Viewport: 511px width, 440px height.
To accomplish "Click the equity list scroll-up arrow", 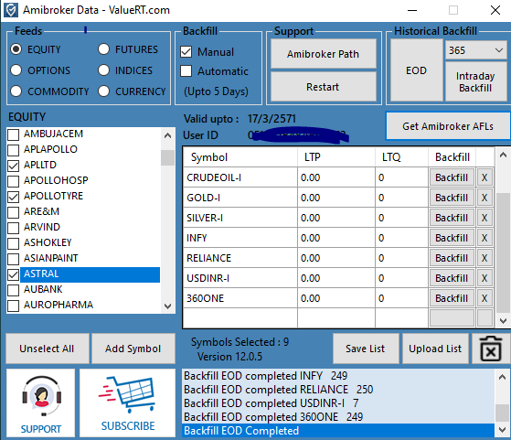I will [x=167, y=135].
